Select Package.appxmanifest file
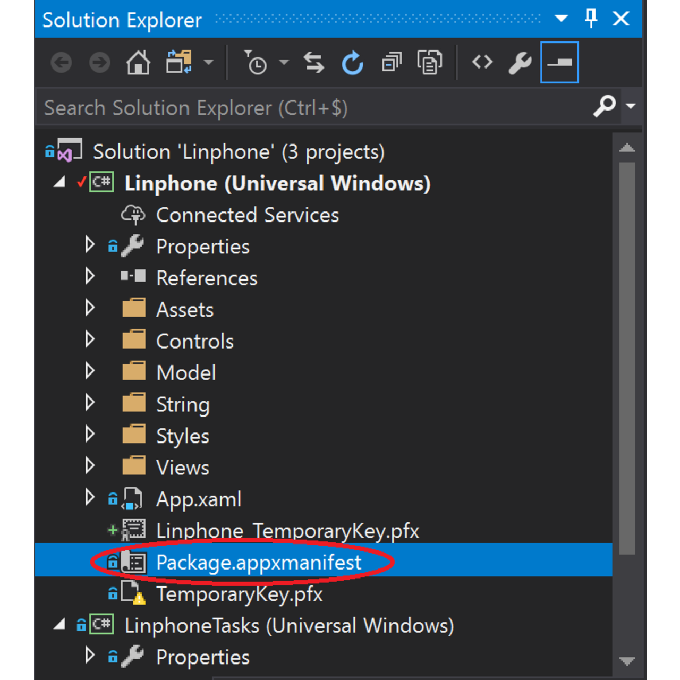This screenshot has width=680, height=680. [258, 562]
